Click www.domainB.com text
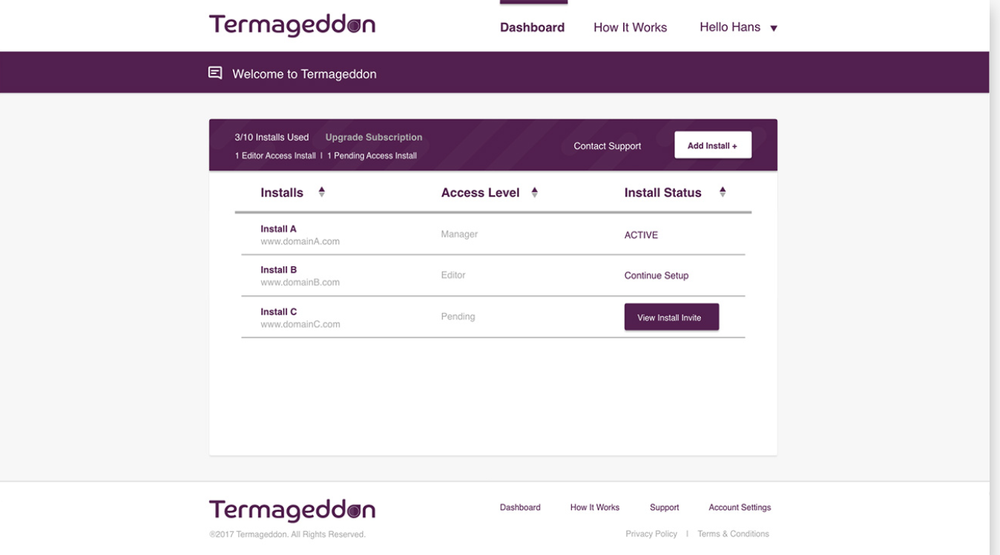Viewport: 1000px width, 555px height. 300,282
